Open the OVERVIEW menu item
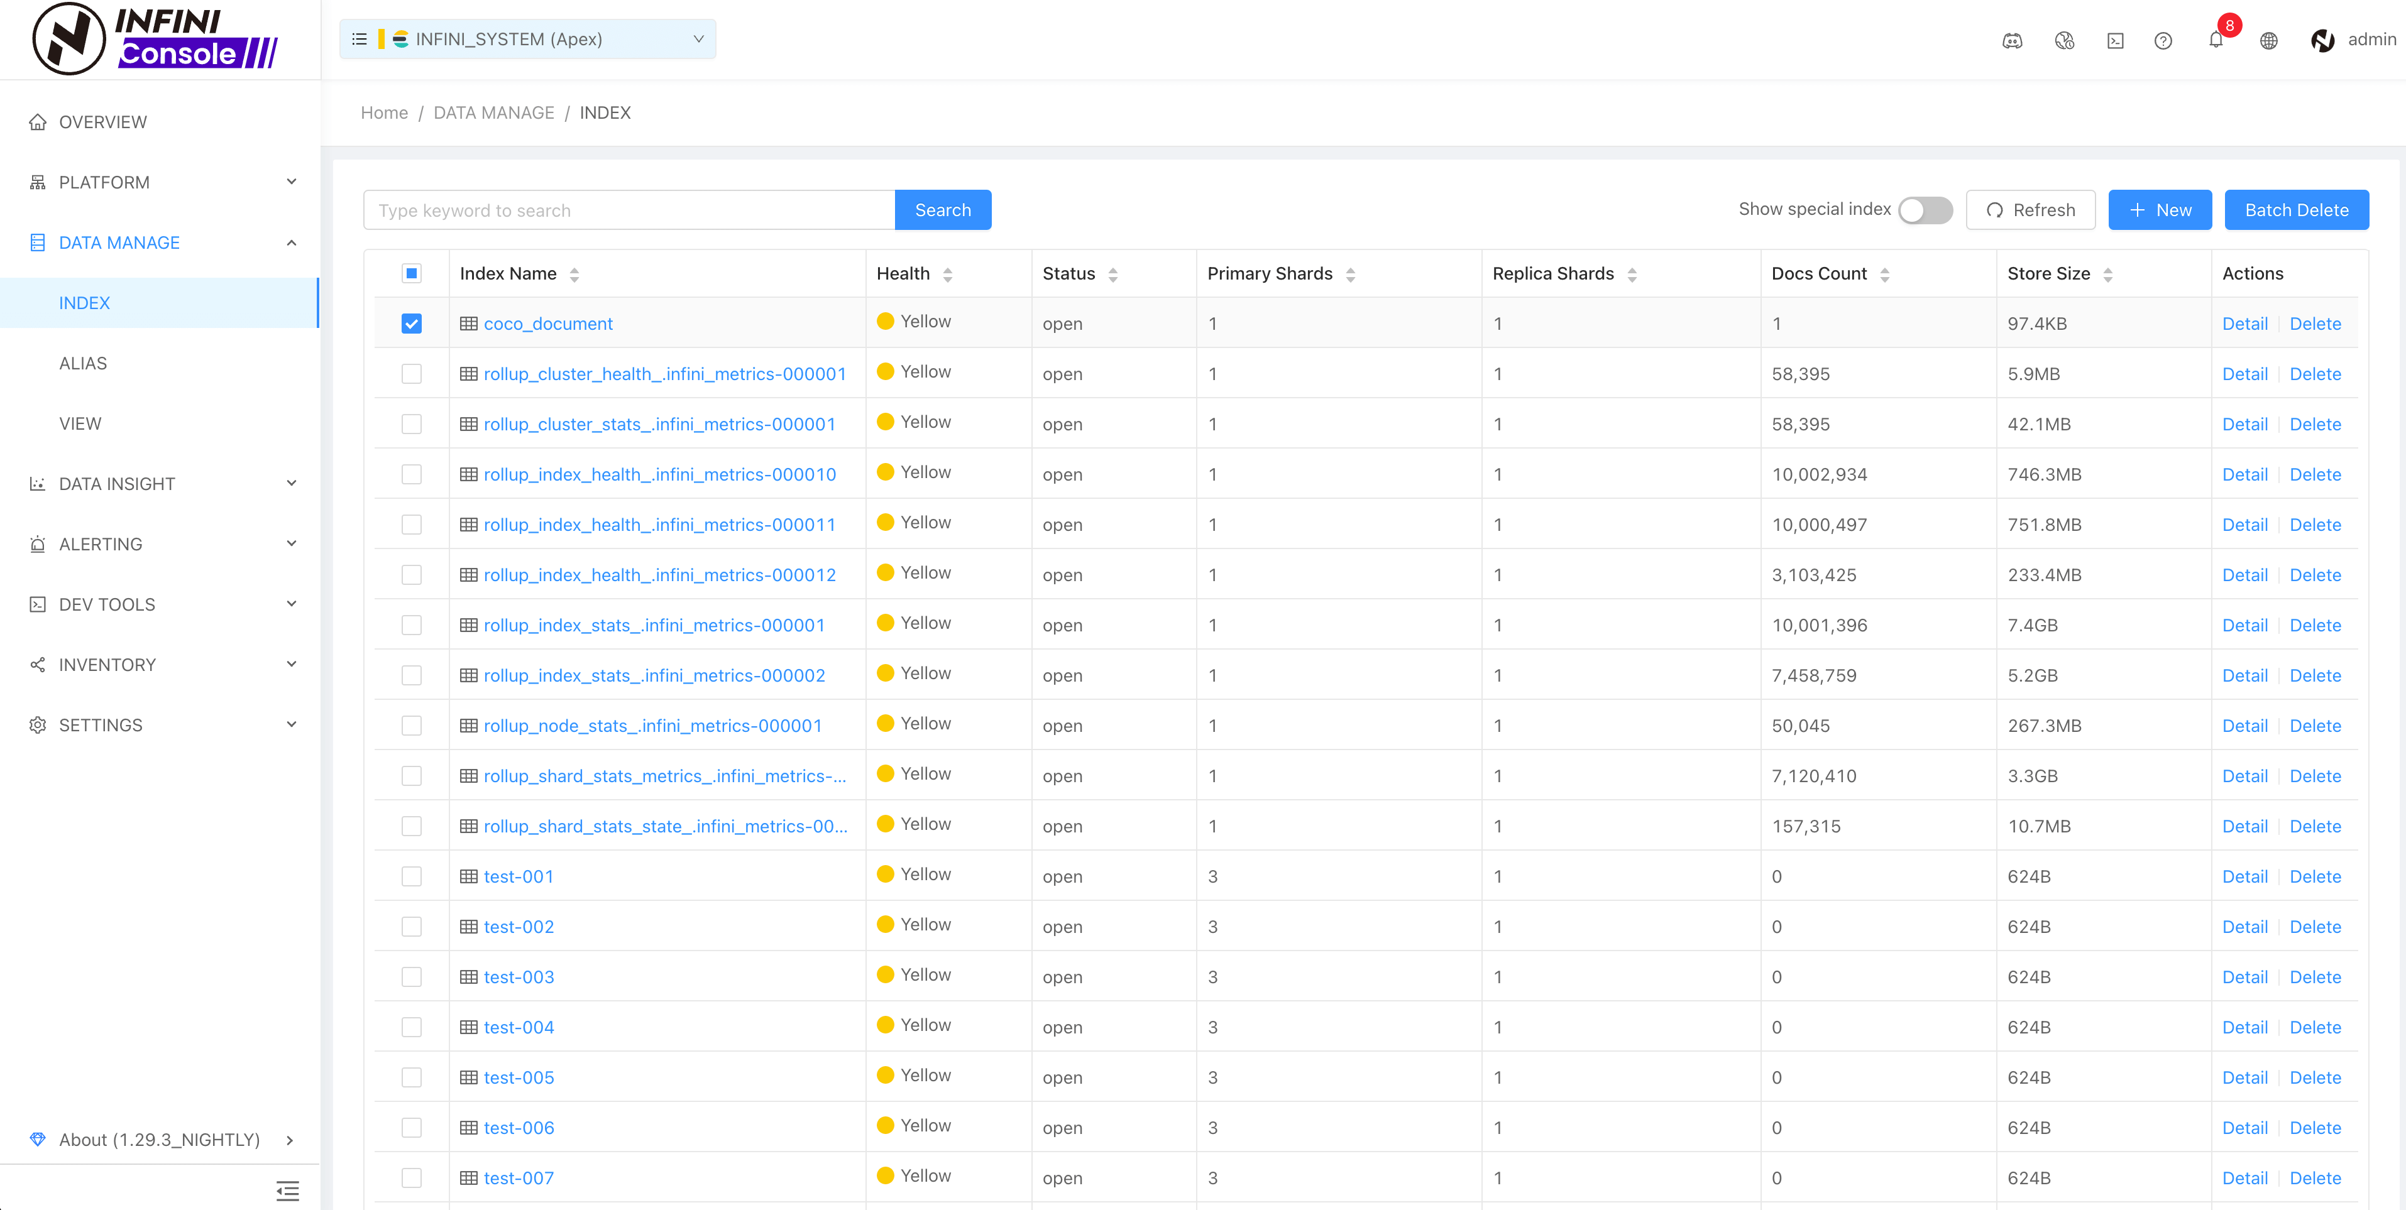 tap(102, 123)
